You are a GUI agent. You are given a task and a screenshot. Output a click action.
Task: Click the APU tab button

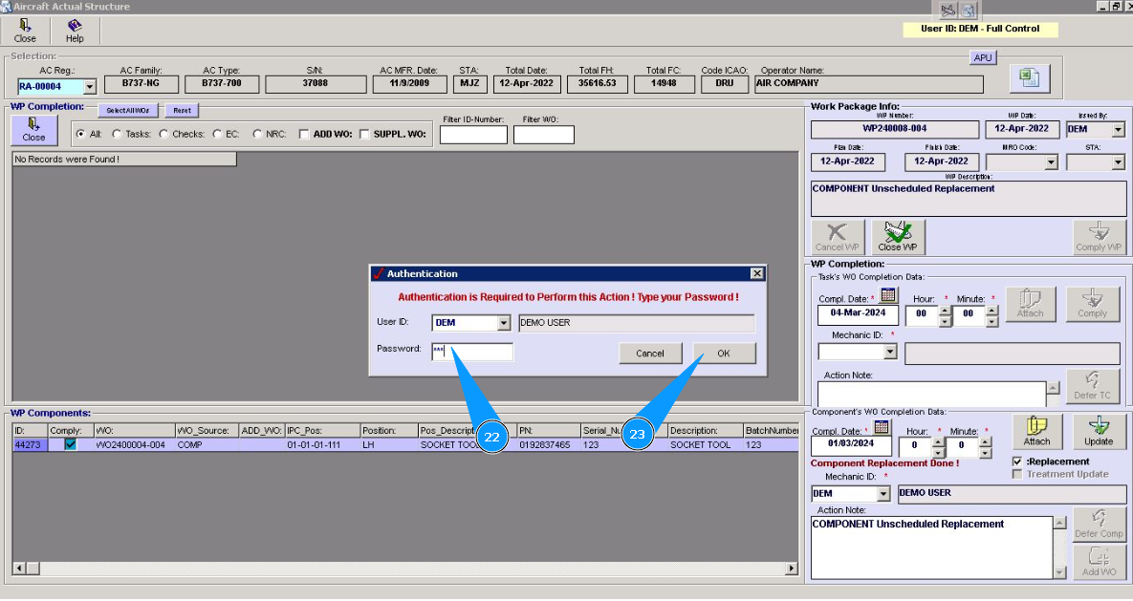point(983,57)
